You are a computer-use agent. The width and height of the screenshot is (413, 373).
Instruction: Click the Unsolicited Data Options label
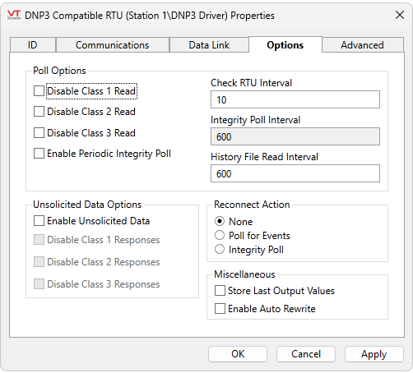87,205
